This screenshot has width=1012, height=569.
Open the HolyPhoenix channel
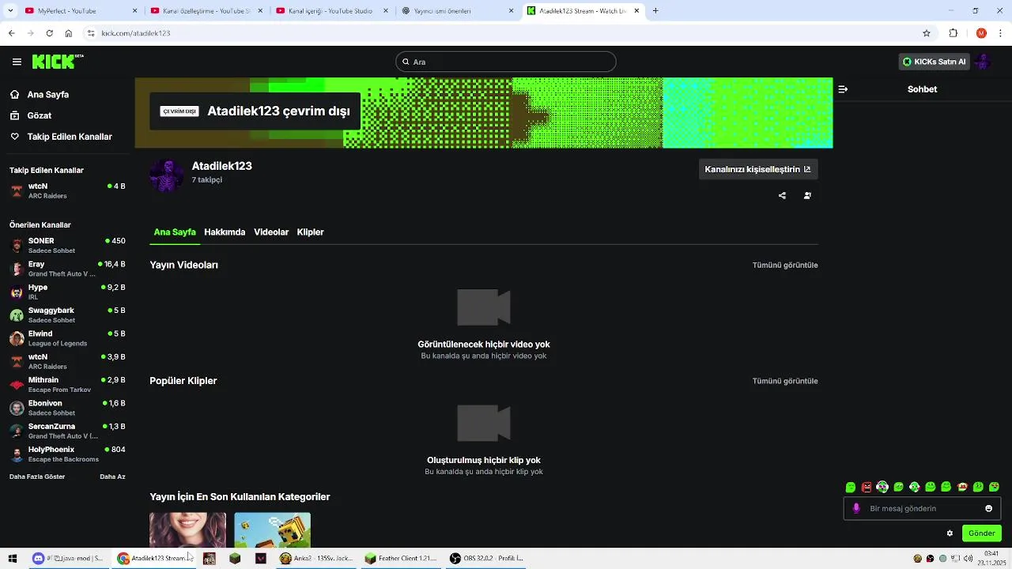click(67, 454)
